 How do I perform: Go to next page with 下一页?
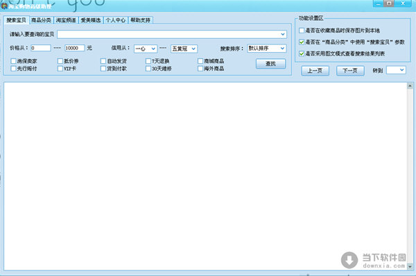[350, 71]
